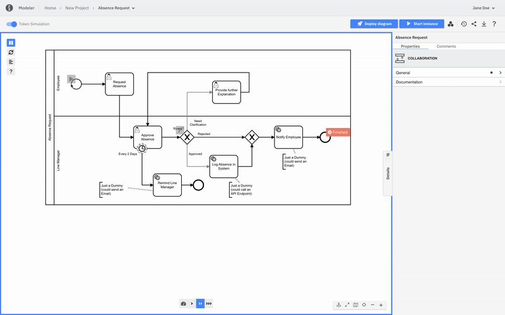Switch to the Comments tab
The width and height of the screenshot is (505, 315).
(x=446, y=47)
